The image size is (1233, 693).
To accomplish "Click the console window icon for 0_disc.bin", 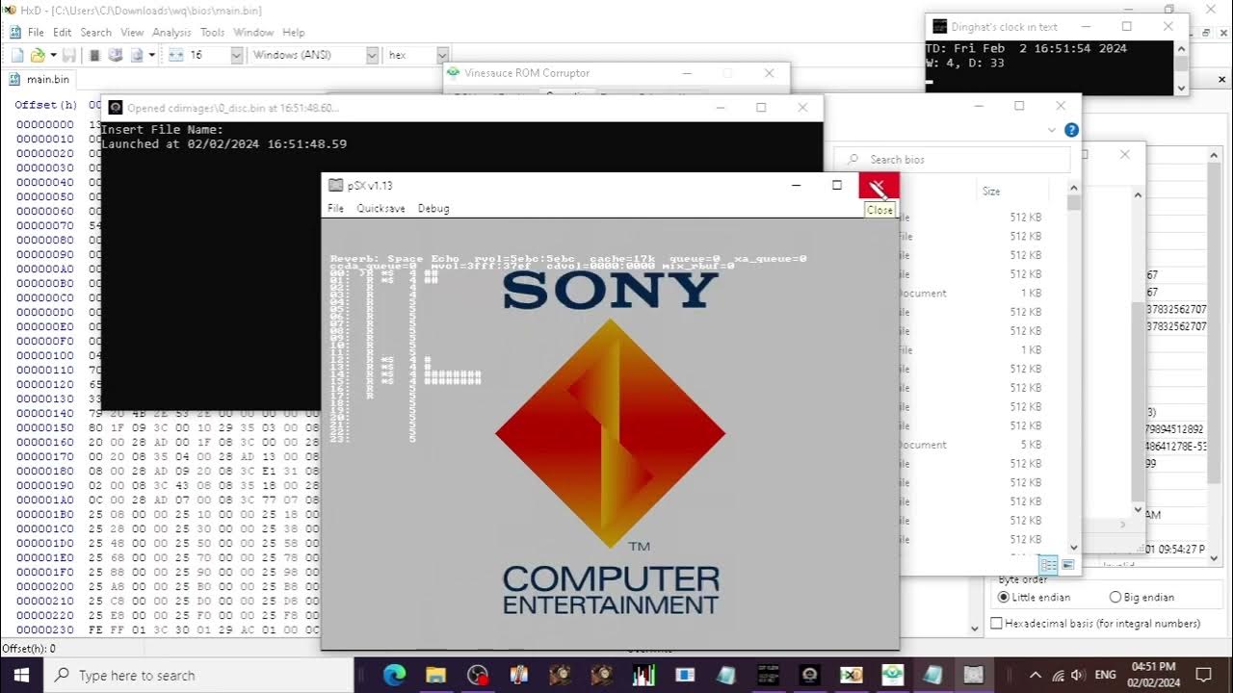I will coord(116,108).
